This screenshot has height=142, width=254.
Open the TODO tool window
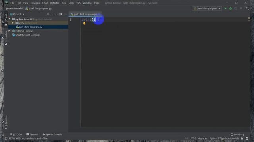tap(16, 135)
